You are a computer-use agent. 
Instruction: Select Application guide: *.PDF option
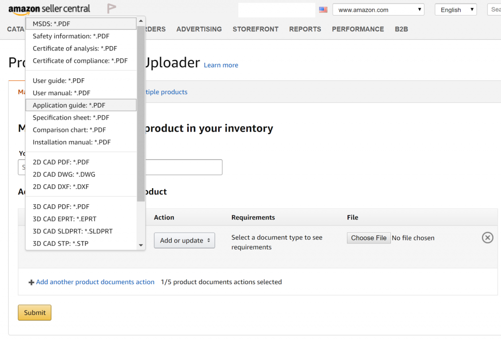tap(81, 105)
